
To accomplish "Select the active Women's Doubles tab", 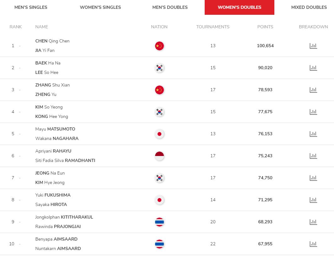I will [240, 7].
